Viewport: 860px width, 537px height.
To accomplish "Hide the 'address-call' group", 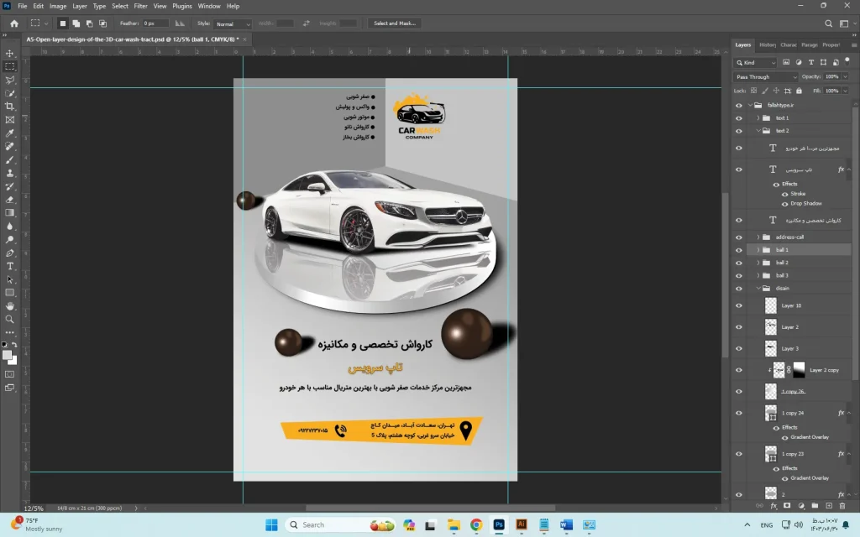I will 739,237.
